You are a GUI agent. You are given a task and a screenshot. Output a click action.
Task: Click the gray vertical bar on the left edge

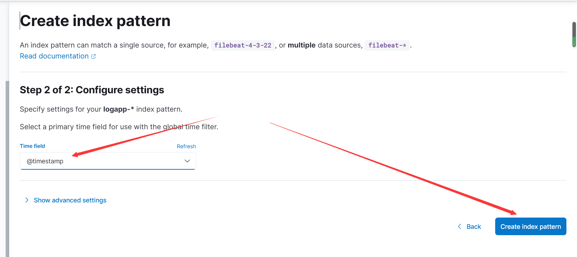[x=7, y=169]
